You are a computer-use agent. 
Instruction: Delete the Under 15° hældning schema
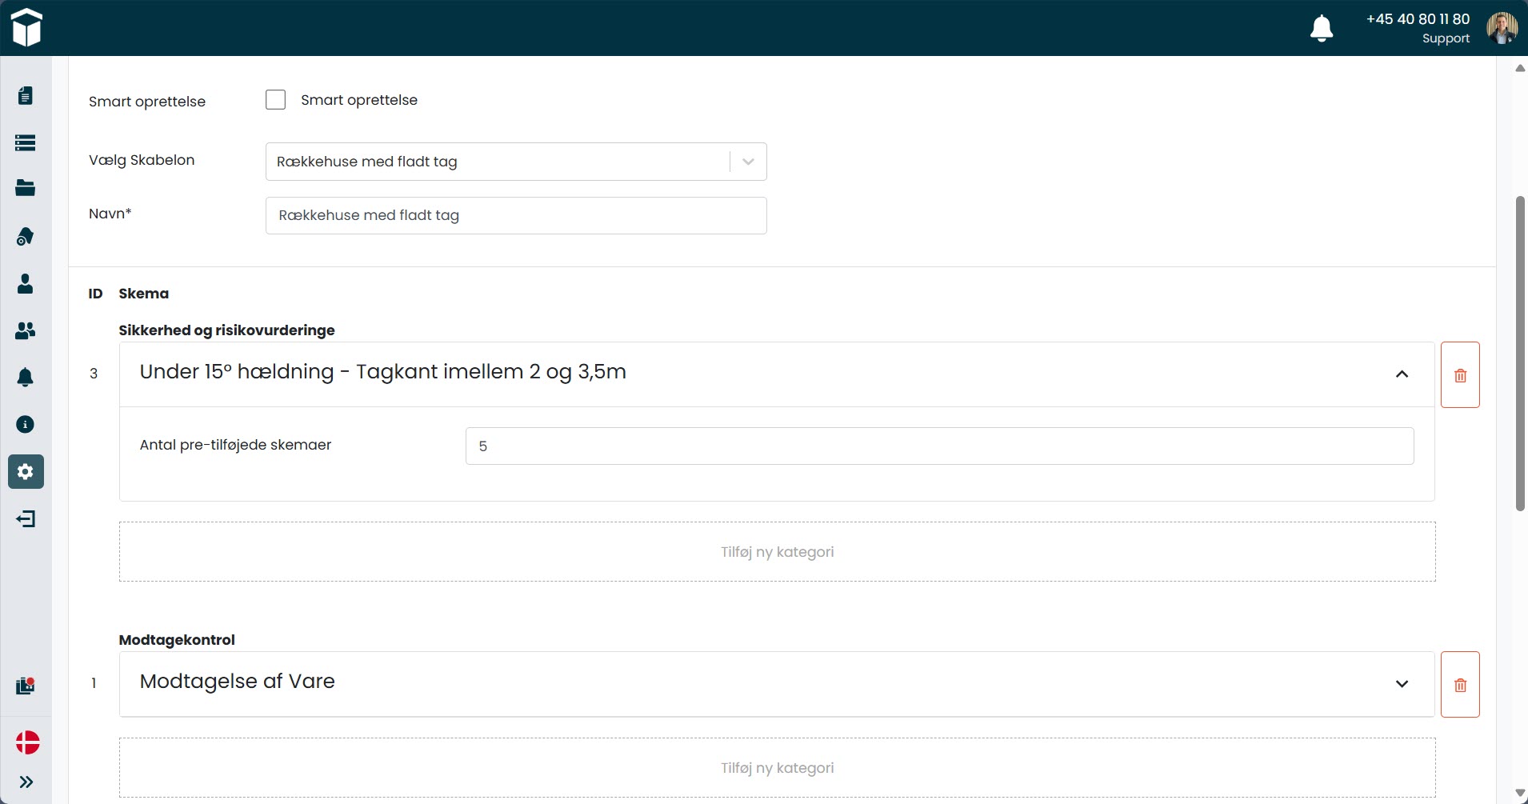(x=1460, y=375)
